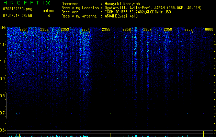216x137 pixels.
Task: Click the date stamp 07.03.13 23:50
Action: tap(18, 16)
